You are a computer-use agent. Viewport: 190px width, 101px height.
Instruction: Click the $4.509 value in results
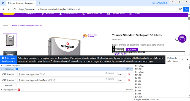pyautogui.click(x=138, y=88)
